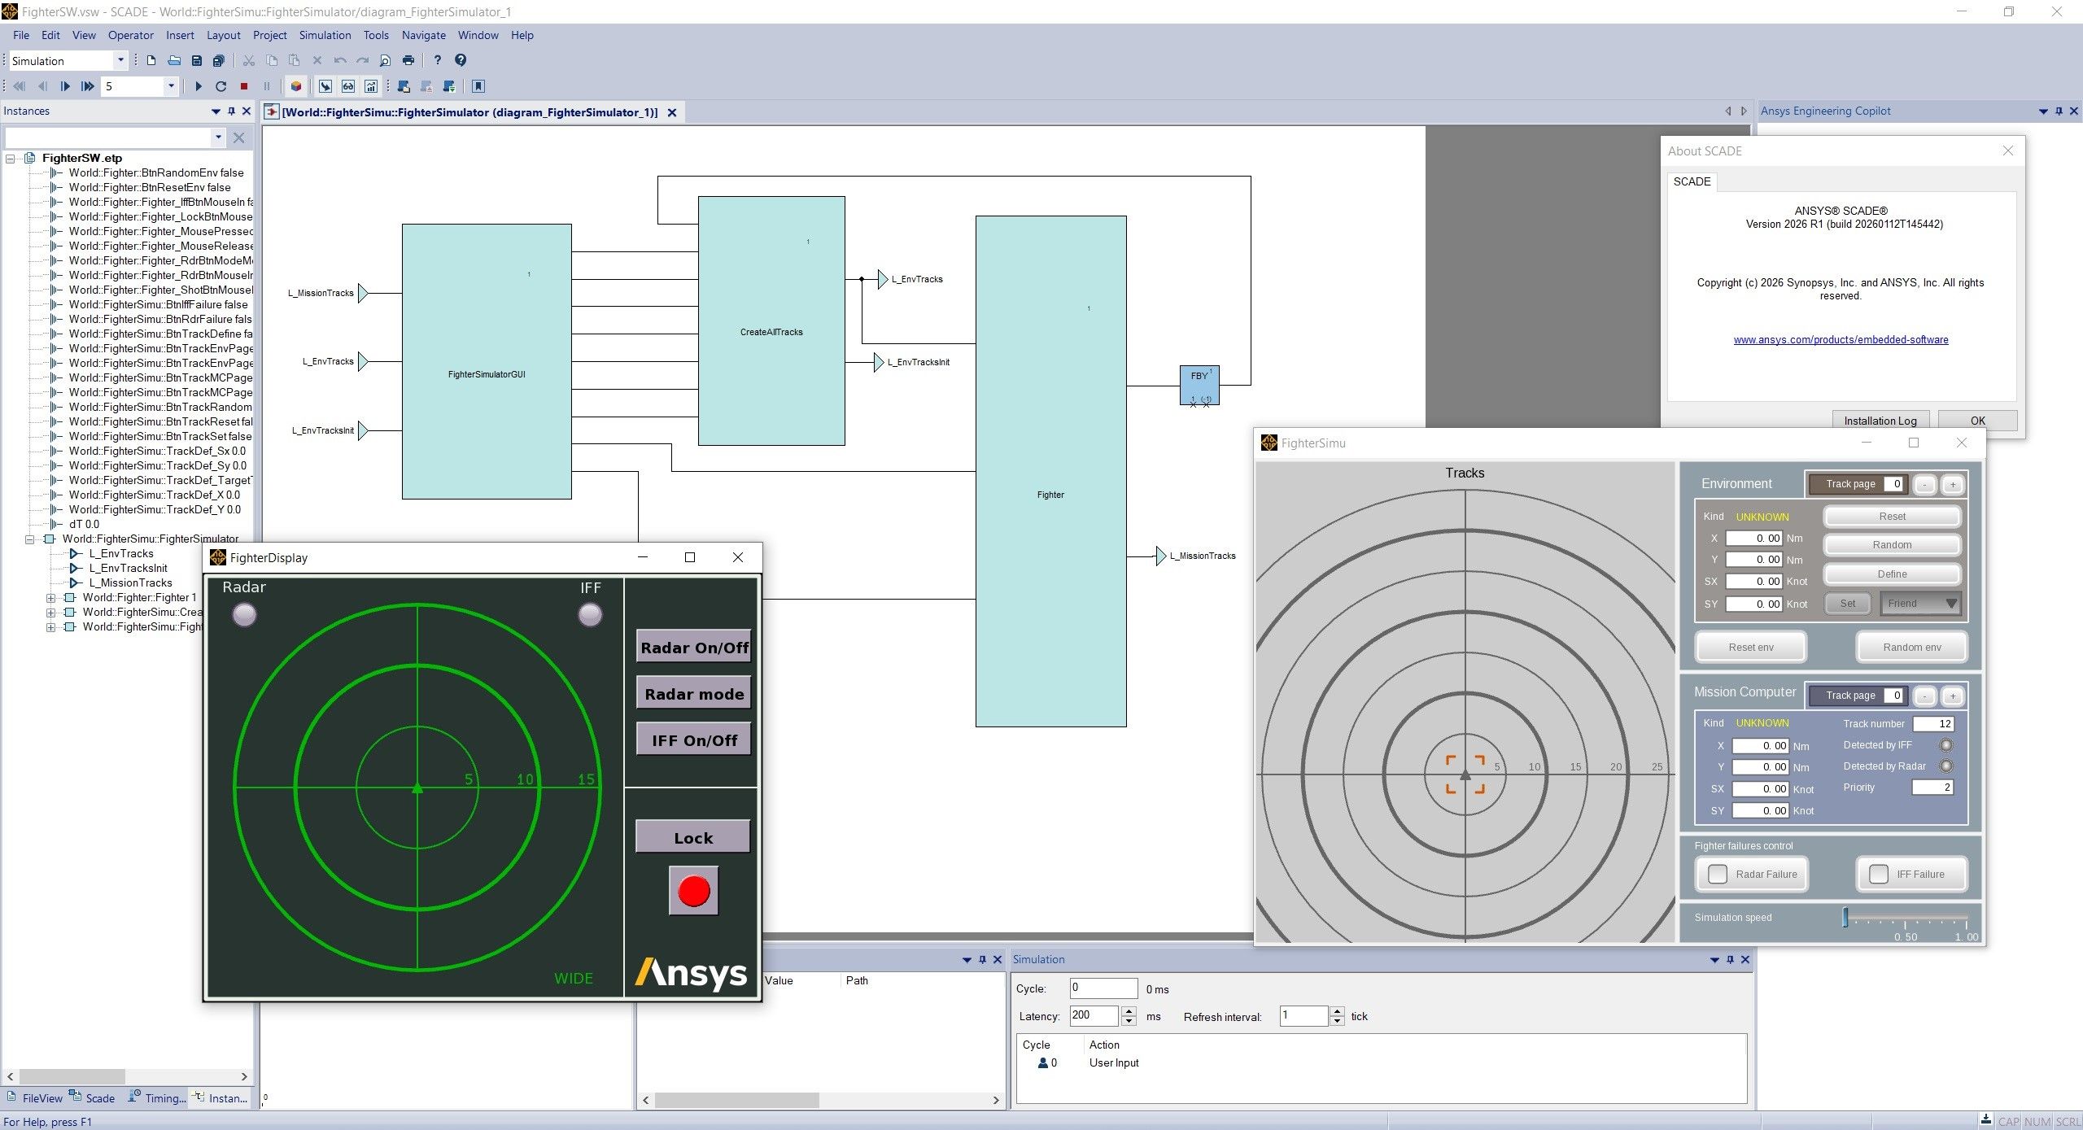
Task: Toggle the glasses watch icon
Action: [x=348, y=86]
